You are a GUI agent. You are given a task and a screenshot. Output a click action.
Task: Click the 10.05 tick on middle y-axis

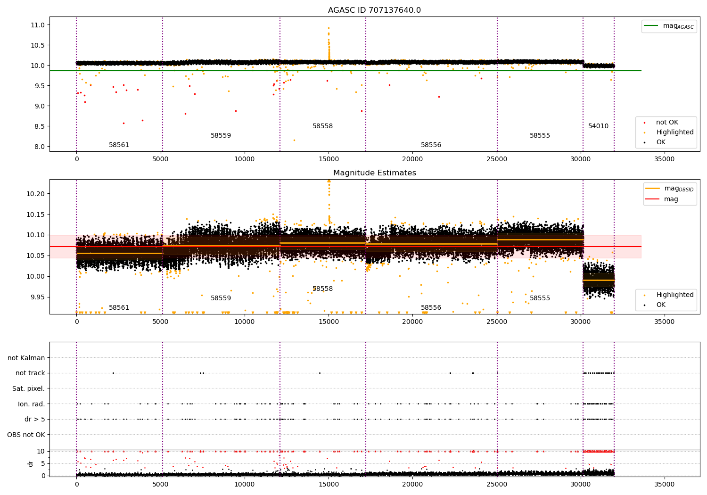[x=35, y=256]
